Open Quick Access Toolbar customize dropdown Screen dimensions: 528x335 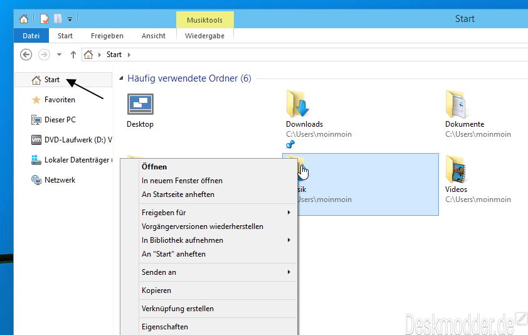(x=70, y=19)
